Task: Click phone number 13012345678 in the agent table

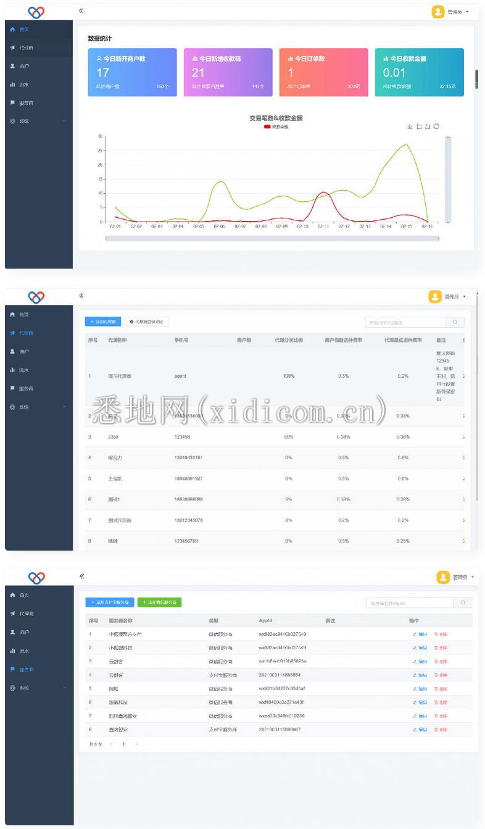Action: (189, 520)
